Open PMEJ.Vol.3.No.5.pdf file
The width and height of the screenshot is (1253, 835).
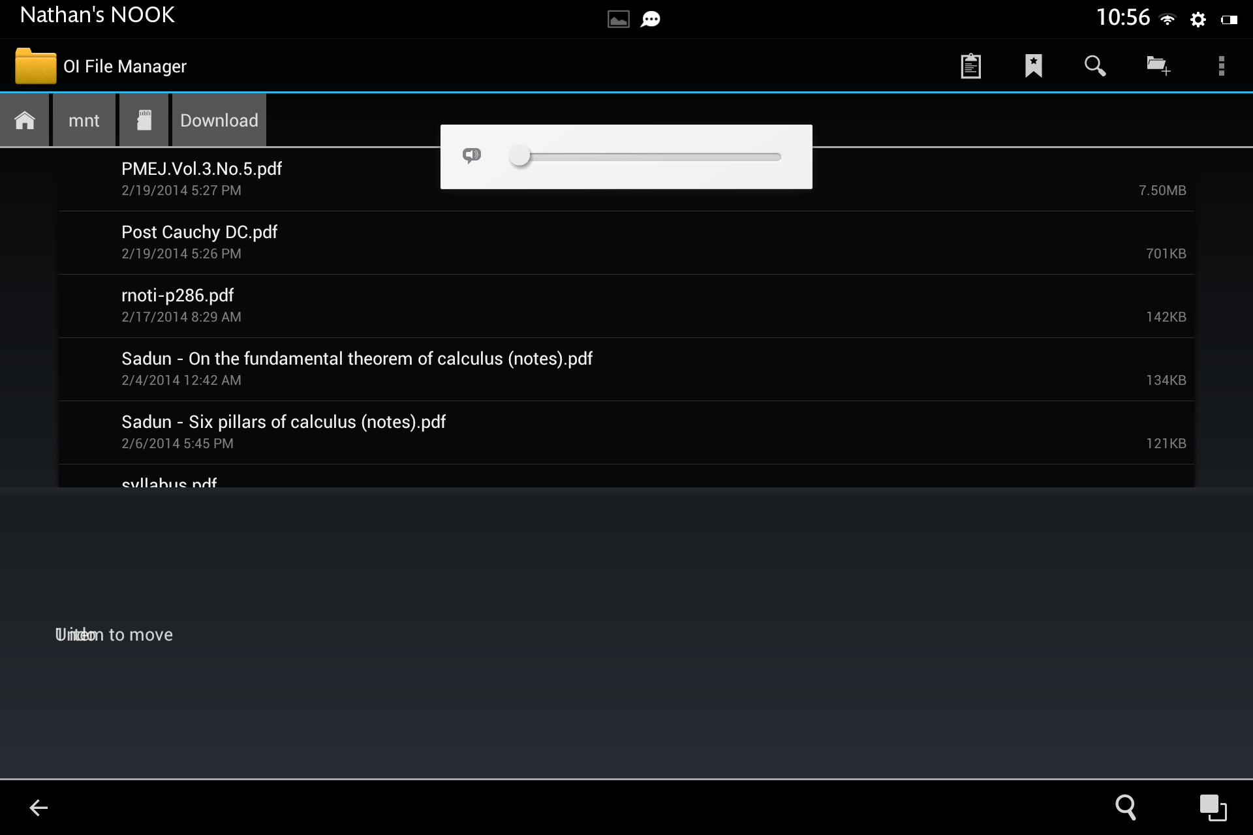[202, 170]
